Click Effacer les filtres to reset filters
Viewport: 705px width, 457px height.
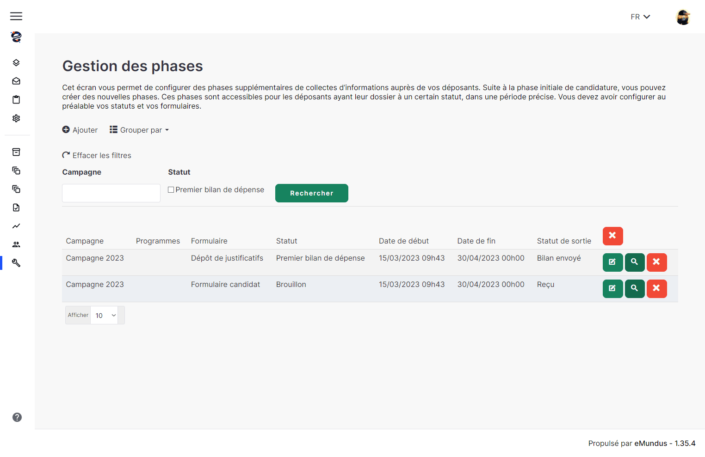click(x=97, y=155)
